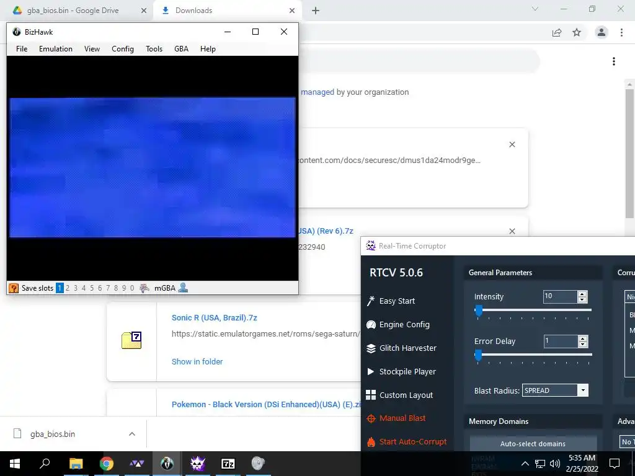
Task: Open Chrome tab search chevron
Action: coord(535,9)
